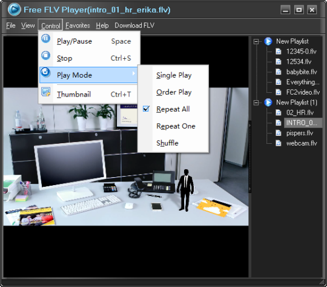The image size is (327, 287).
Task: Open the View menu
Action: 28,25
